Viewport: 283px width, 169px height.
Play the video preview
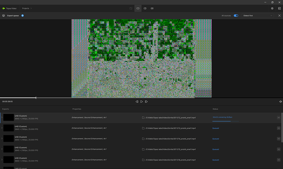pos(141,102)
